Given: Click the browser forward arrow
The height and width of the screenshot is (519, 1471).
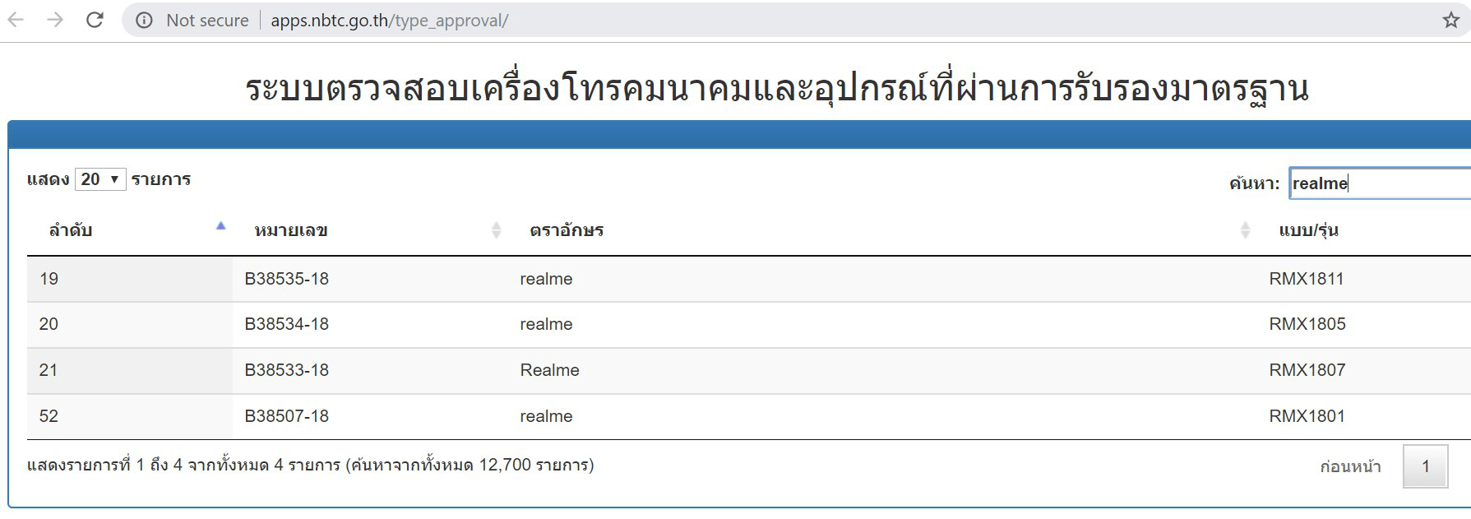Looking at the screenshot, I should 55,20.
